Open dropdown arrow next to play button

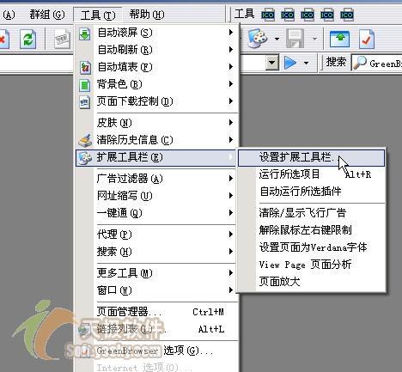(x=306, y=63)
